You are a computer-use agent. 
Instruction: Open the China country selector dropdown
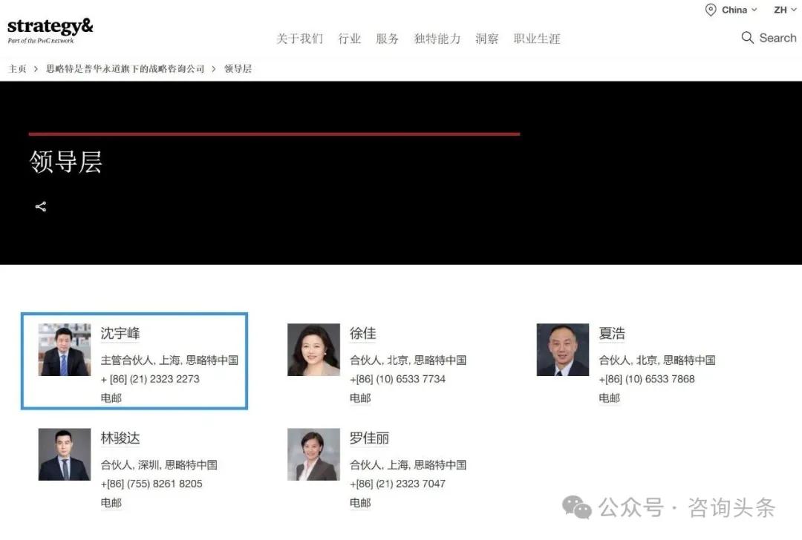739,10
